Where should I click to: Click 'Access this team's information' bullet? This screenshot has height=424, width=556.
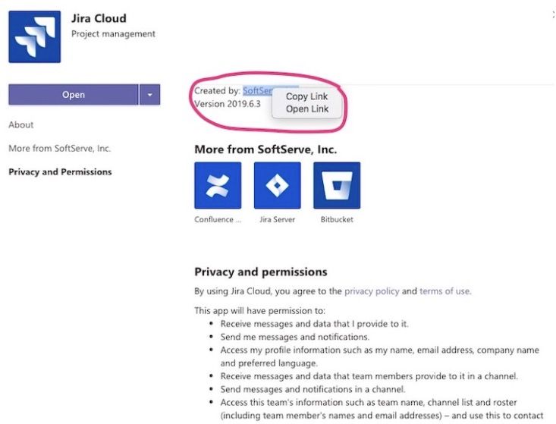tap(382, 409)
